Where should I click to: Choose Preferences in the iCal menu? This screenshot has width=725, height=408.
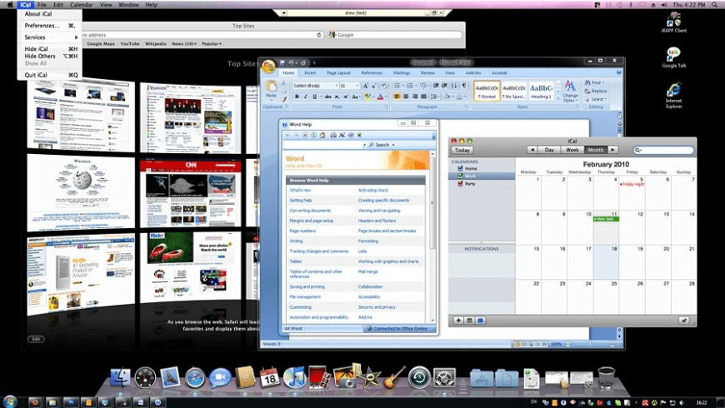[x=49, y=26]
